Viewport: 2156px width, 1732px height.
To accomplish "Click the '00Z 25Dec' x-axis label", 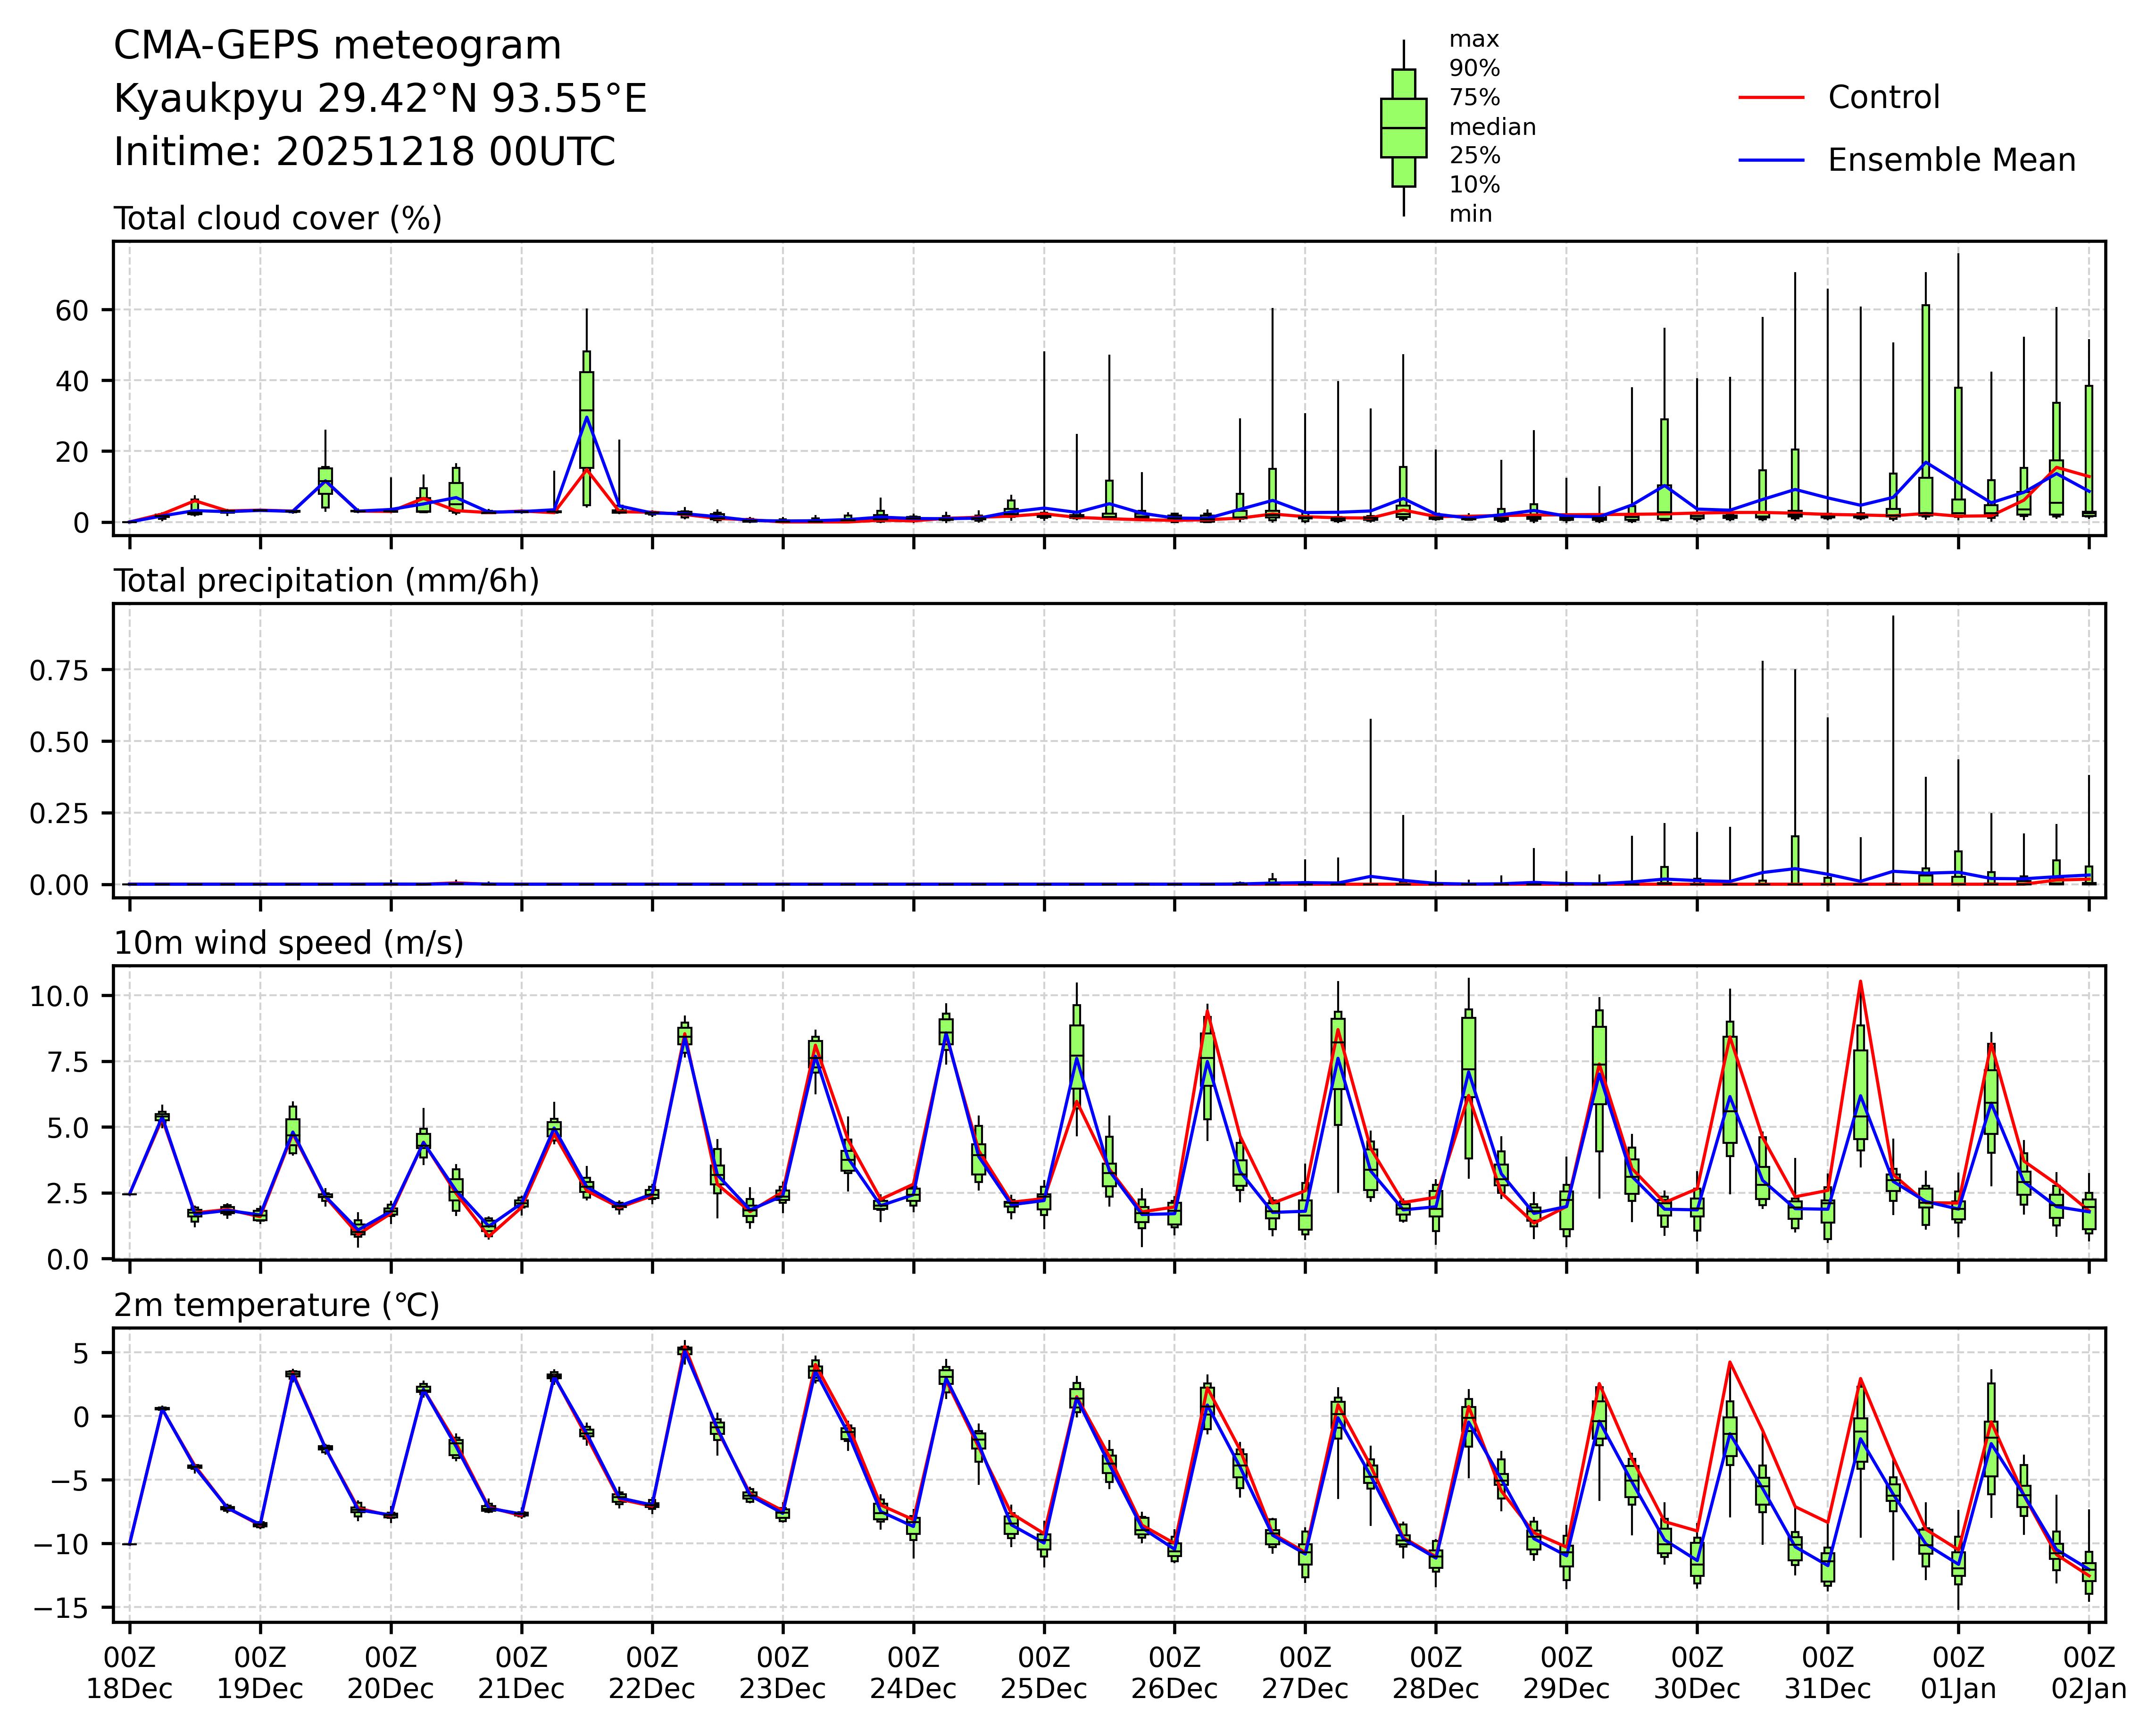I will pos(1044,1674).
